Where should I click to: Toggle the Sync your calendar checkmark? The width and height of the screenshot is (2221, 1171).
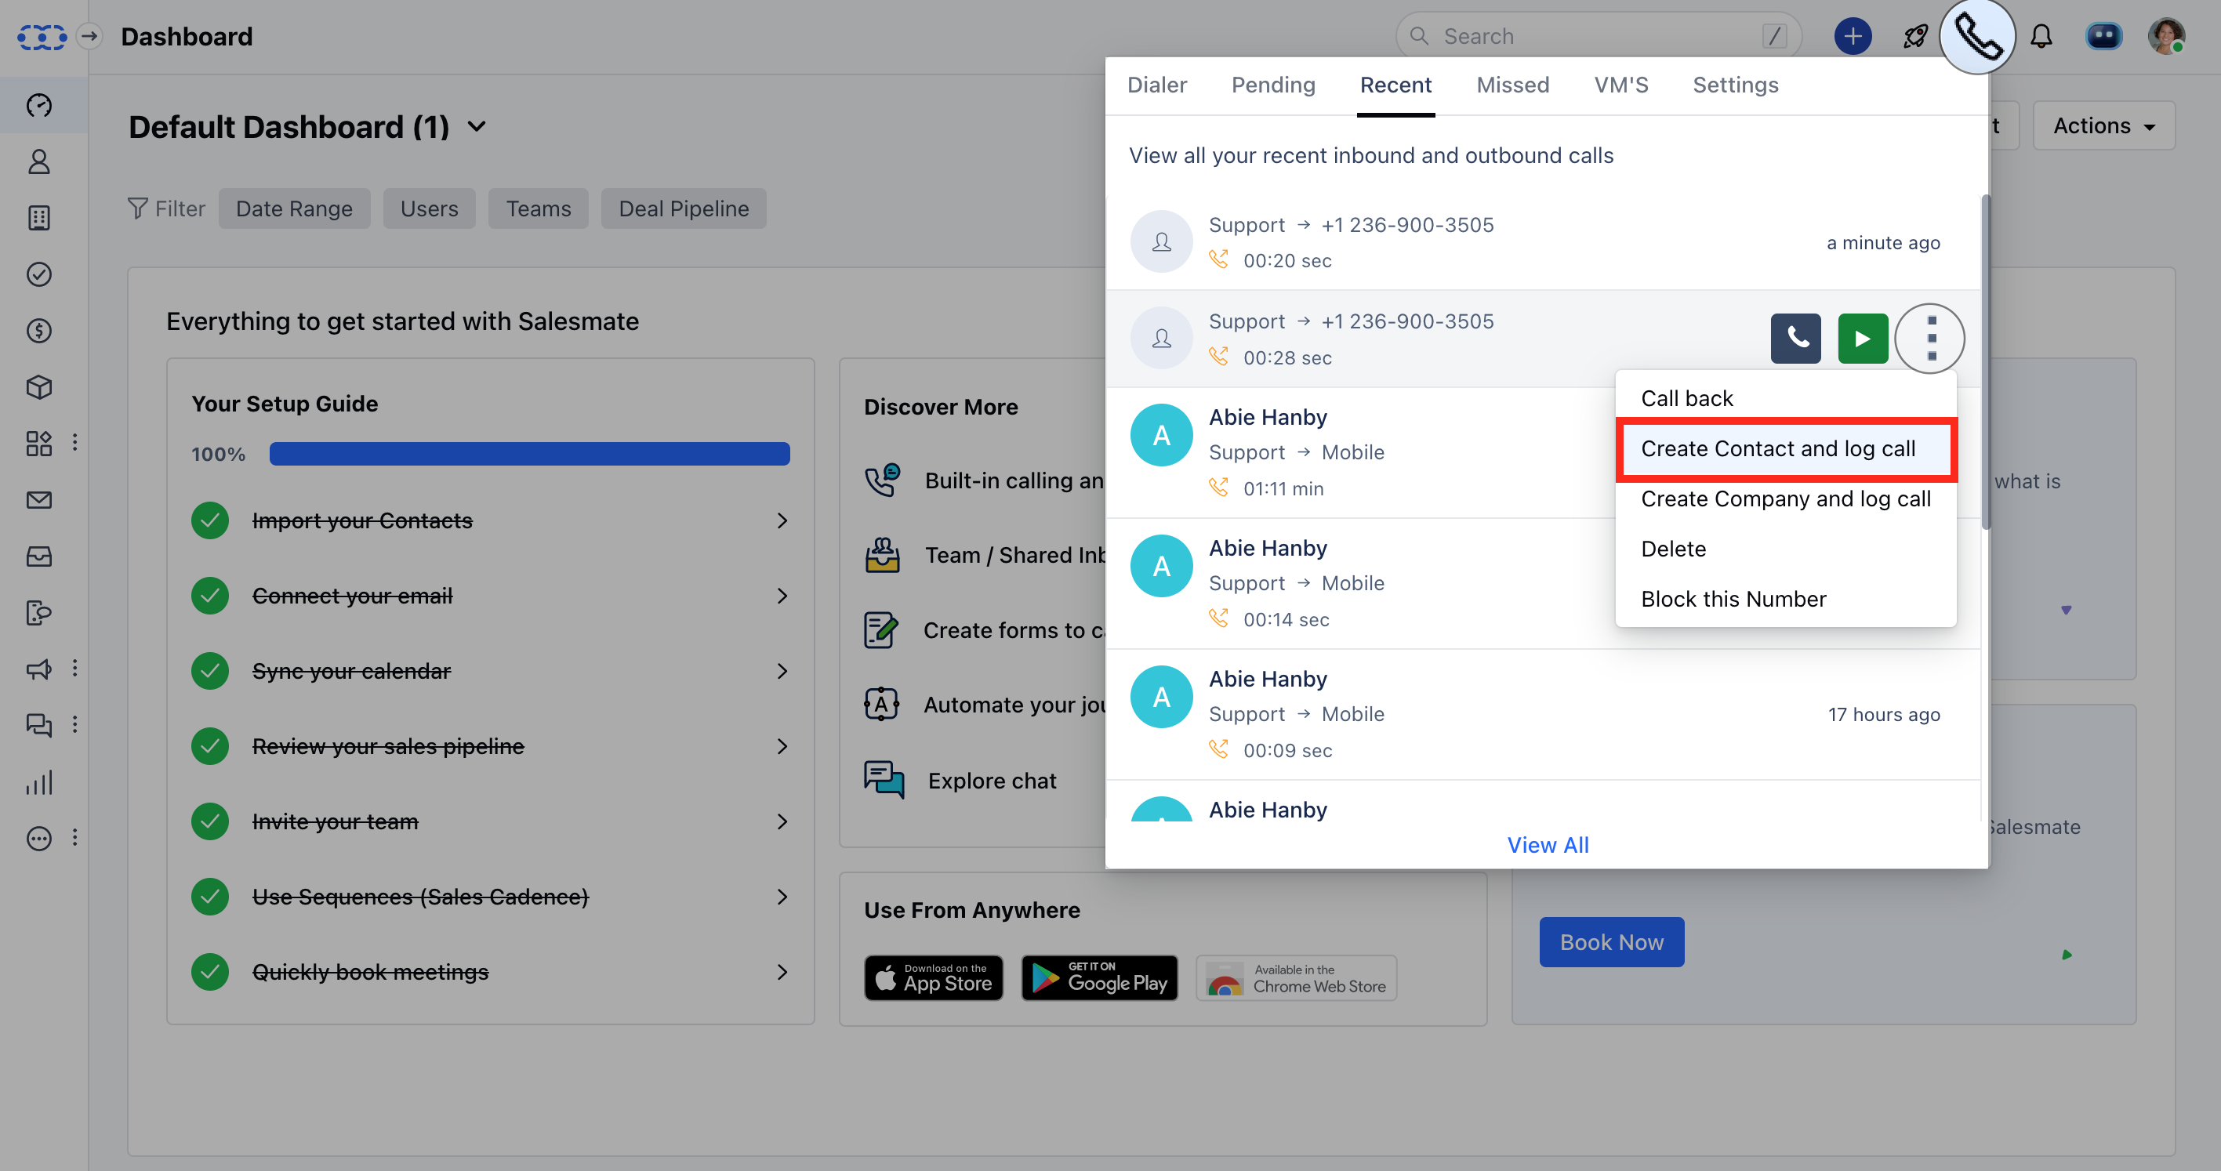(x=209, y=671)
